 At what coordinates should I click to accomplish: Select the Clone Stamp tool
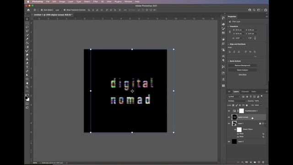tap(27, 59)
